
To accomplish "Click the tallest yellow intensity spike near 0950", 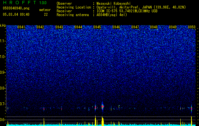I will pos(191,121).
